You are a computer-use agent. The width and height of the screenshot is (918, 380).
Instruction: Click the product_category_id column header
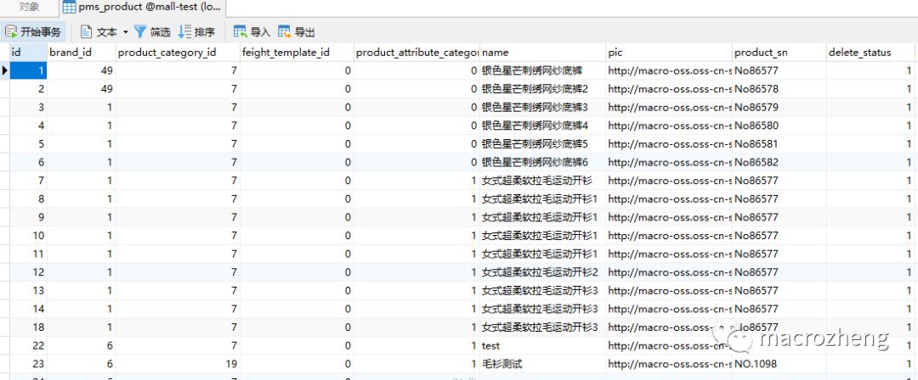pos(178,52)
